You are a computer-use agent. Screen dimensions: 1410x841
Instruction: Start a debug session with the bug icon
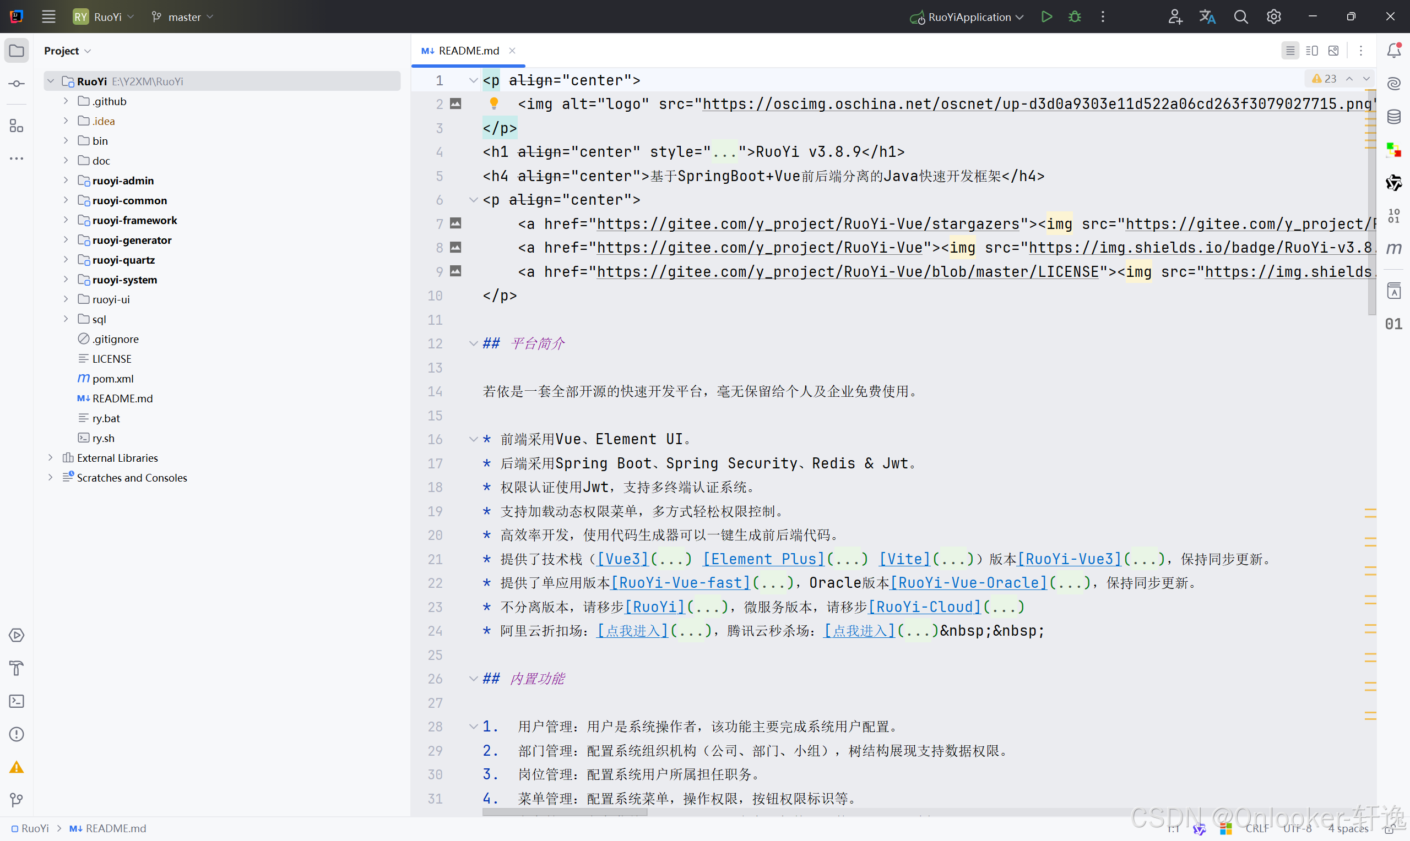pyautogui.click(x=1075, y=17)
